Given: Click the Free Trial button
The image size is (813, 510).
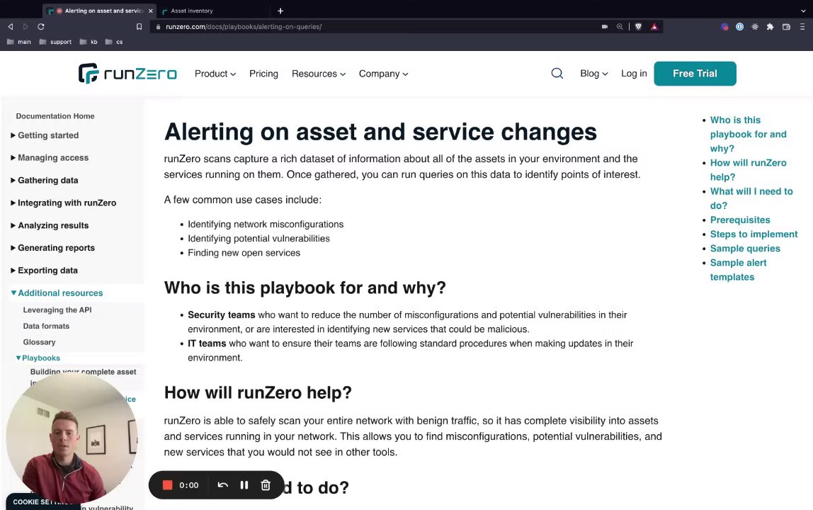Looking at the screenshot, I should [x=695, y=74].
